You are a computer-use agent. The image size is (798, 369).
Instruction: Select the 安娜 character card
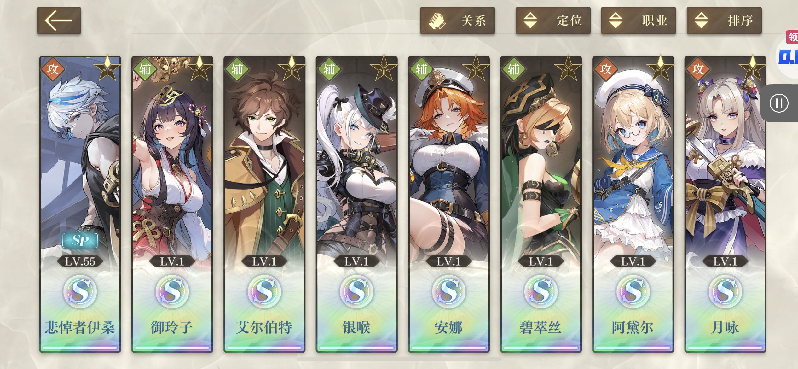(x=449, y=204)
